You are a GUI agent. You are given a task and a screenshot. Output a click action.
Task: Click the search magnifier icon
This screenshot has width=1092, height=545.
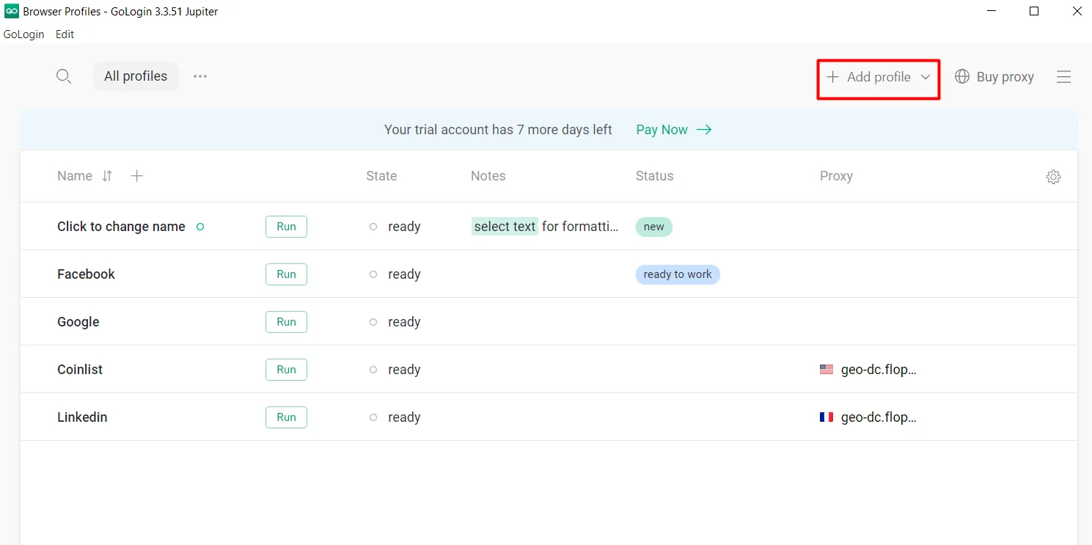tap(64, 76)
